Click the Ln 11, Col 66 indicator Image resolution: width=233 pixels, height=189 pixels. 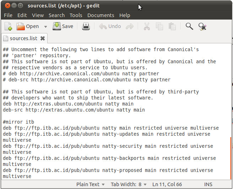(x=167, y=184)
